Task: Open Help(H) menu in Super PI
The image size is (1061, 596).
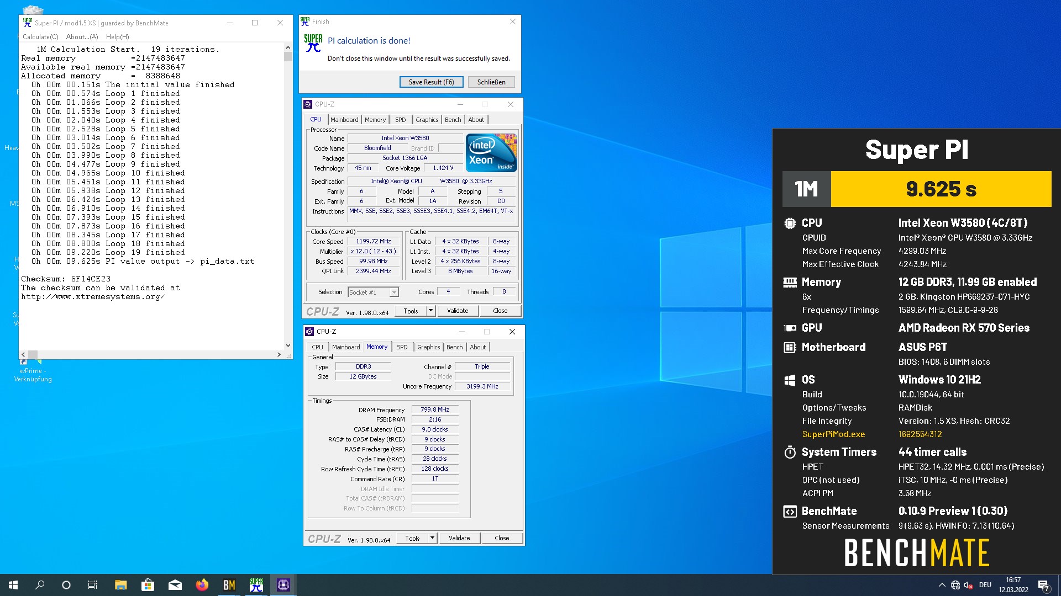Action: [117, 37]
